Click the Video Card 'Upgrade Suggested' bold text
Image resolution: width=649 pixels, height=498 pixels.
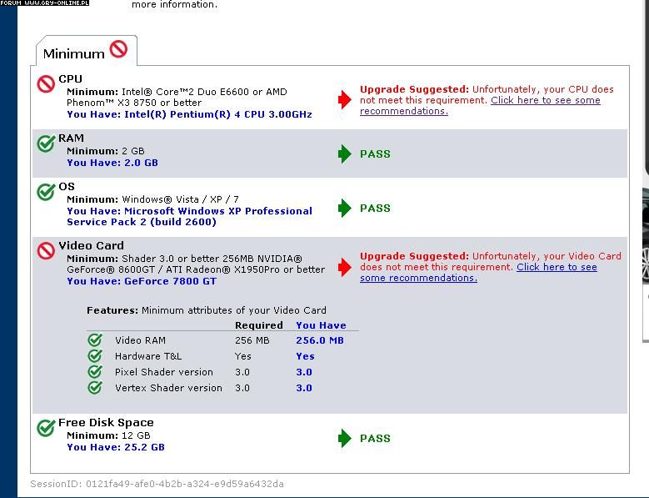click(x=414, y=256)
